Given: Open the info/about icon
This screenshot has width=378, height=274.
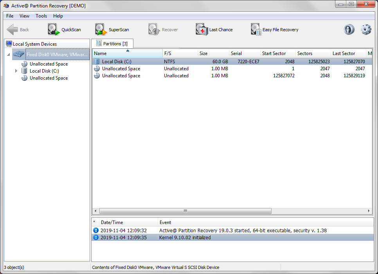Looking at the screenshot, I should (x=349, y=30).
